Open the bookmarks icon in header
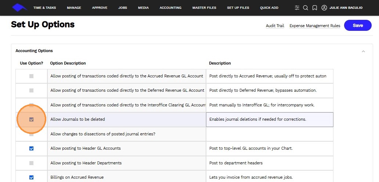 (x=315, y=8)
